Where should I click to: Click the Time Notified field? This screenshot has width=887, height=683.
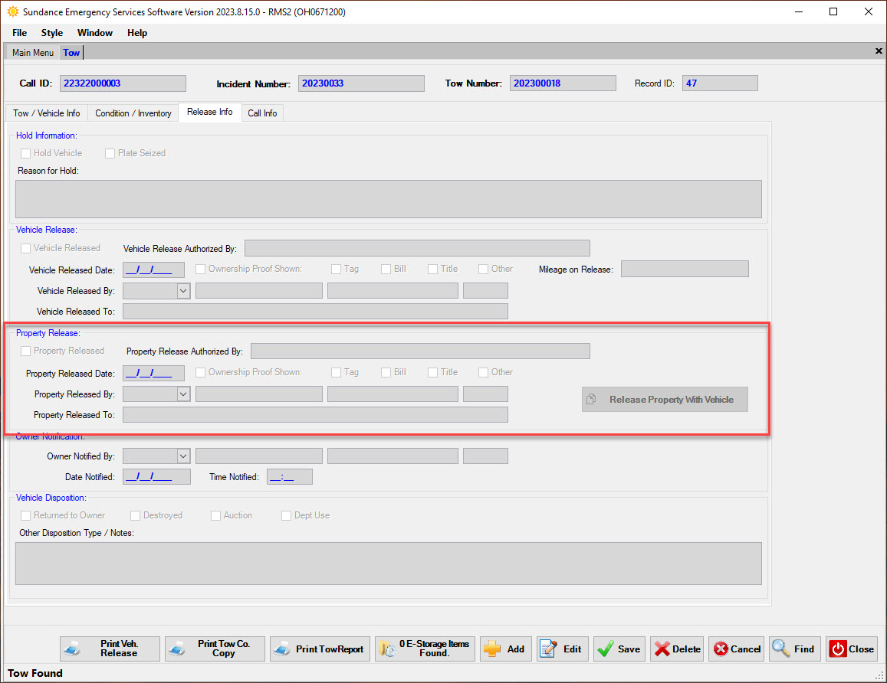(x=289, y=477)
